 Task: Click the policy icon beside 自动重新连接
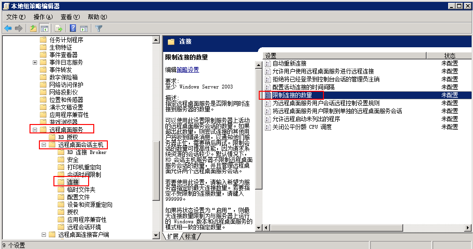(x=268, y=63)
